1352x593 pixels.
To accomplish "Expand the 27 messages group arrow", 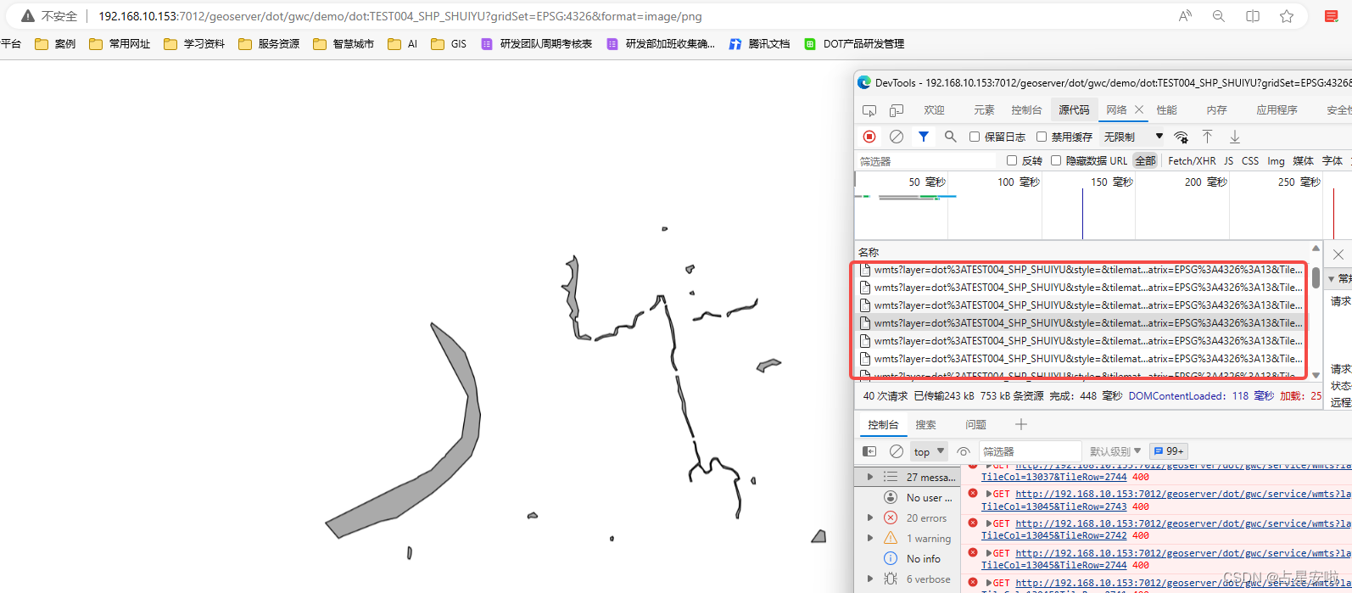I will [x=870, y=477].
